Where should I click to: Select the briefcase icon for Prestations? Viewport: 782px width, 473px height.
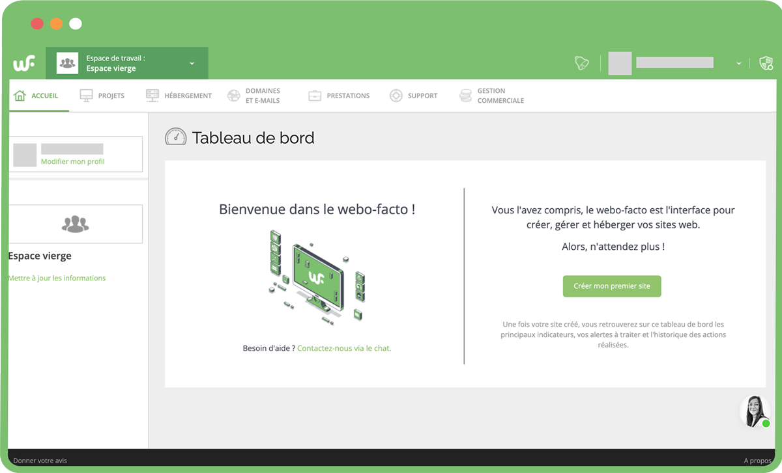[315, 95]
